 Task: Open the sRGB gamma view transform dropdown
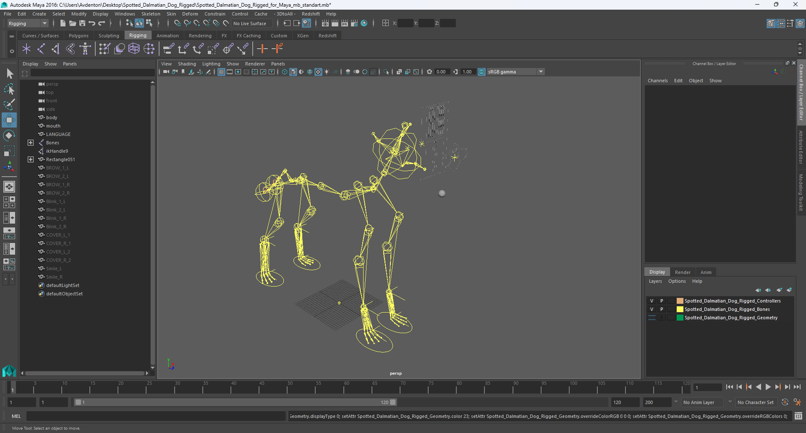click(541, 72)
